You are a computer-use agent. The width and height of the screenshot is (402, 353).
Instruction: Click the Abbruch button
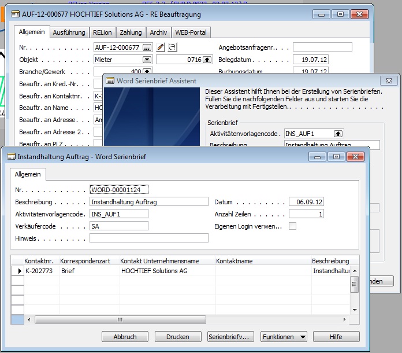point(125,337)
